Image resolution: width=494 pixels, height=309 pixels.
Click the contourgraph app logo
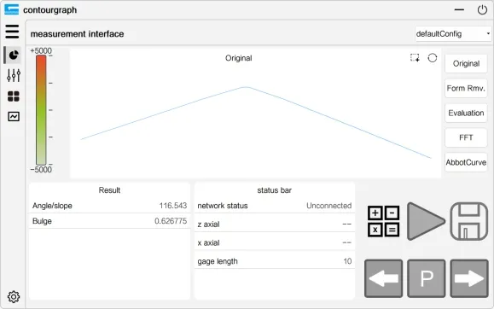pos(11,9)
